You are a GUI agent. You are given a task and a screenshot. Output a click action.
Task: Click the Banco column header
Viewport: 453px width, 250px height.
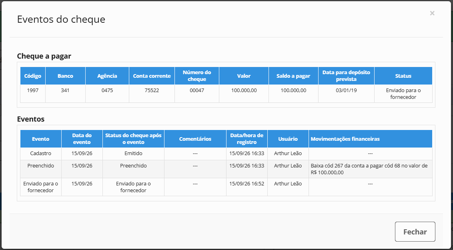click(65, 76)
